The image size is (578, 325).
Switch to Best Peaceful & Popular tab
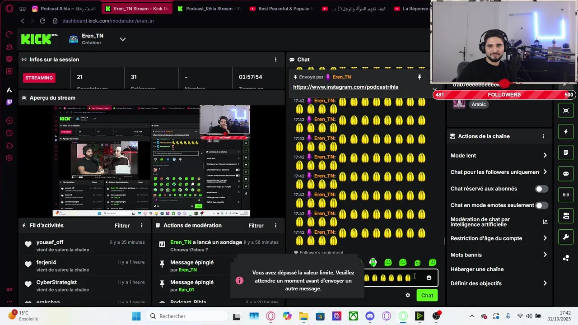[x=281, y=9]
